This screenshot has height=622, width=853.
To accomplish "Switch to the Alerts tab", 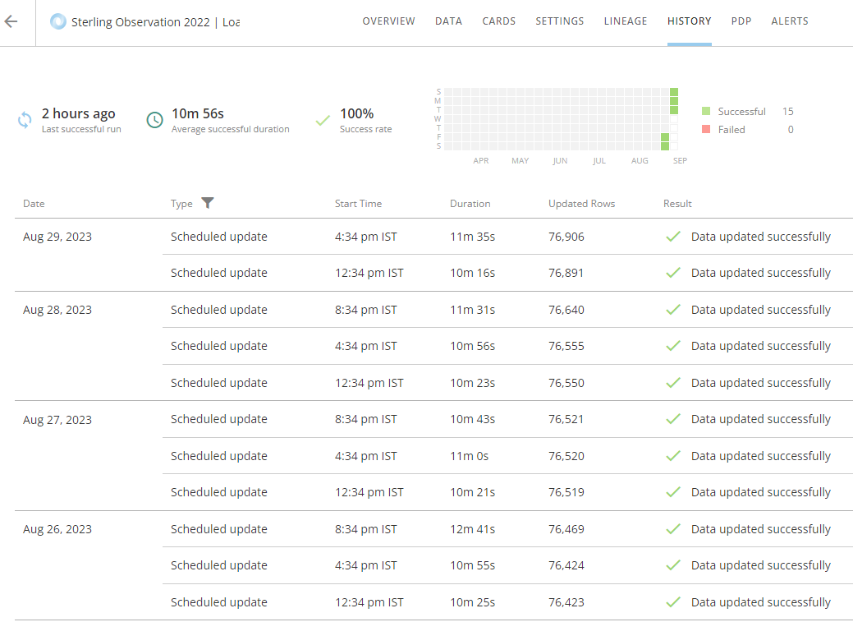I will click(789, 21).
